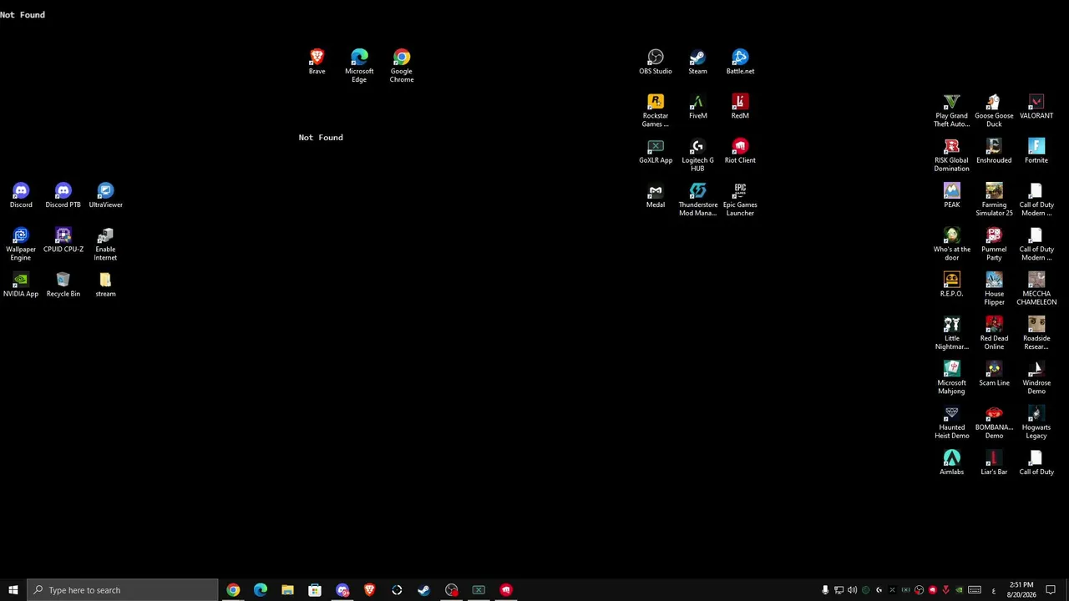Click the taskbar search box
The height and width of the screenshot is (601, 1069).
[x=123, y=590]
